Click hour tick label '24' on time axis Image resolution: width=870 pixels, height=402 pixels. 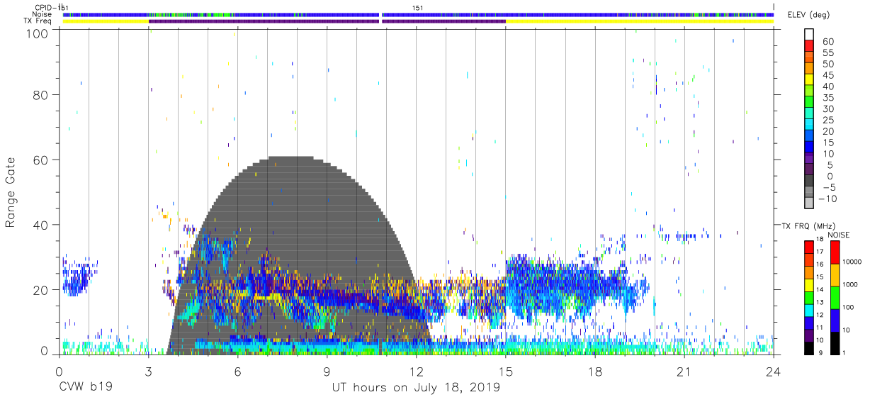(773, 371)
